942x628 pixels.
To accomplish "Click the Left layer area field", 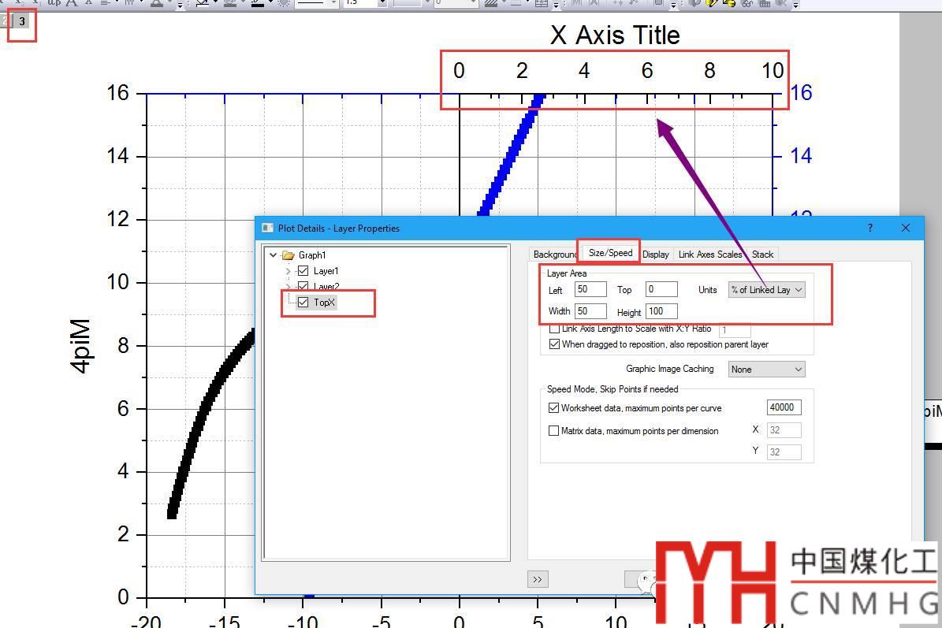I will pyautogui.click(x=590, y=289).
